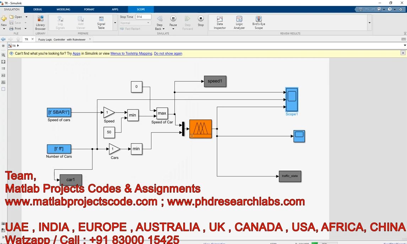Open the Apps tab
Image resolution: width=407 pixels, height=244 pixels.
pos(115,9)
